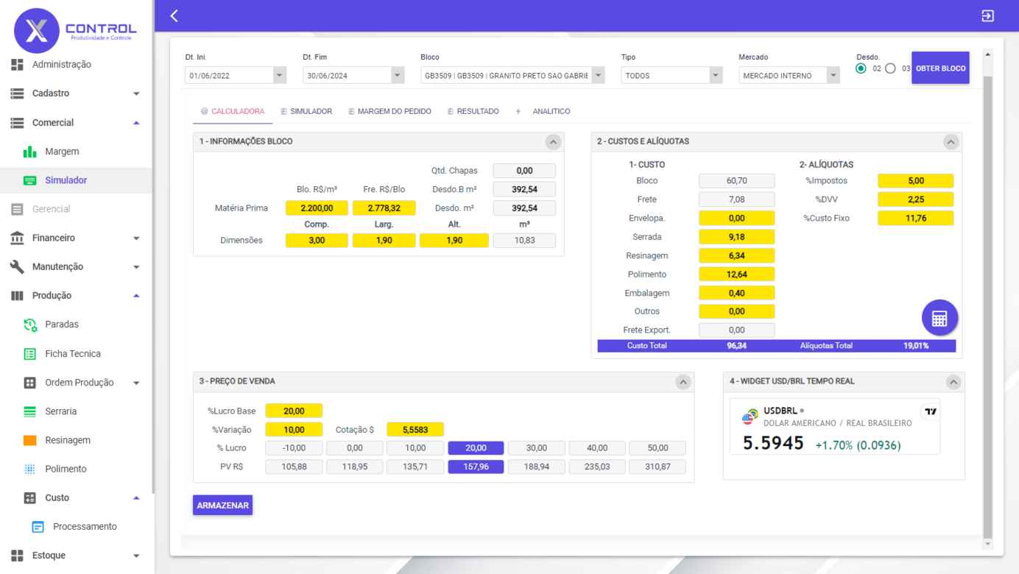Viewport: 1019px width, 574px height.
Task: Click the scrollbar down arrow
Action: click(988, 544)
